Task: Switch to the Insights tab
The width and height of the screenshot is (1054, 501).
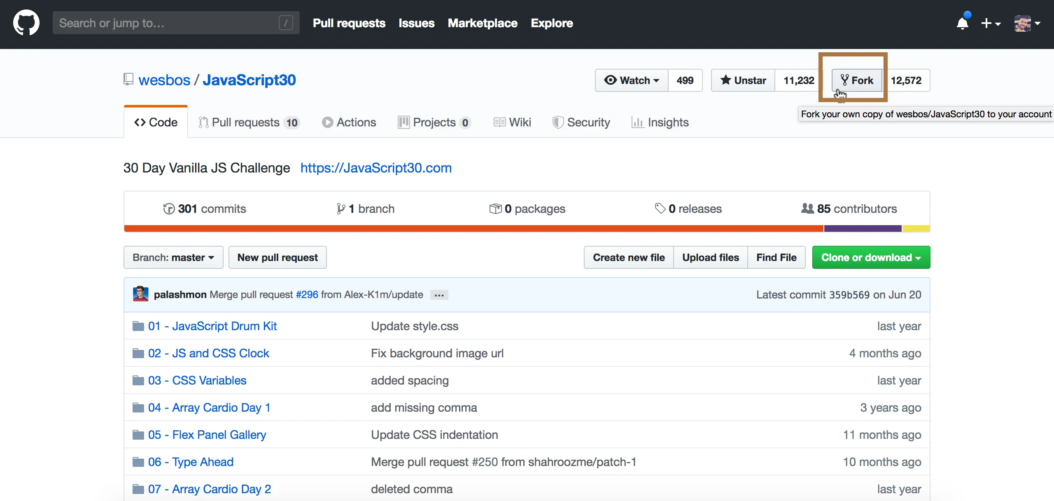Action: 660,122
